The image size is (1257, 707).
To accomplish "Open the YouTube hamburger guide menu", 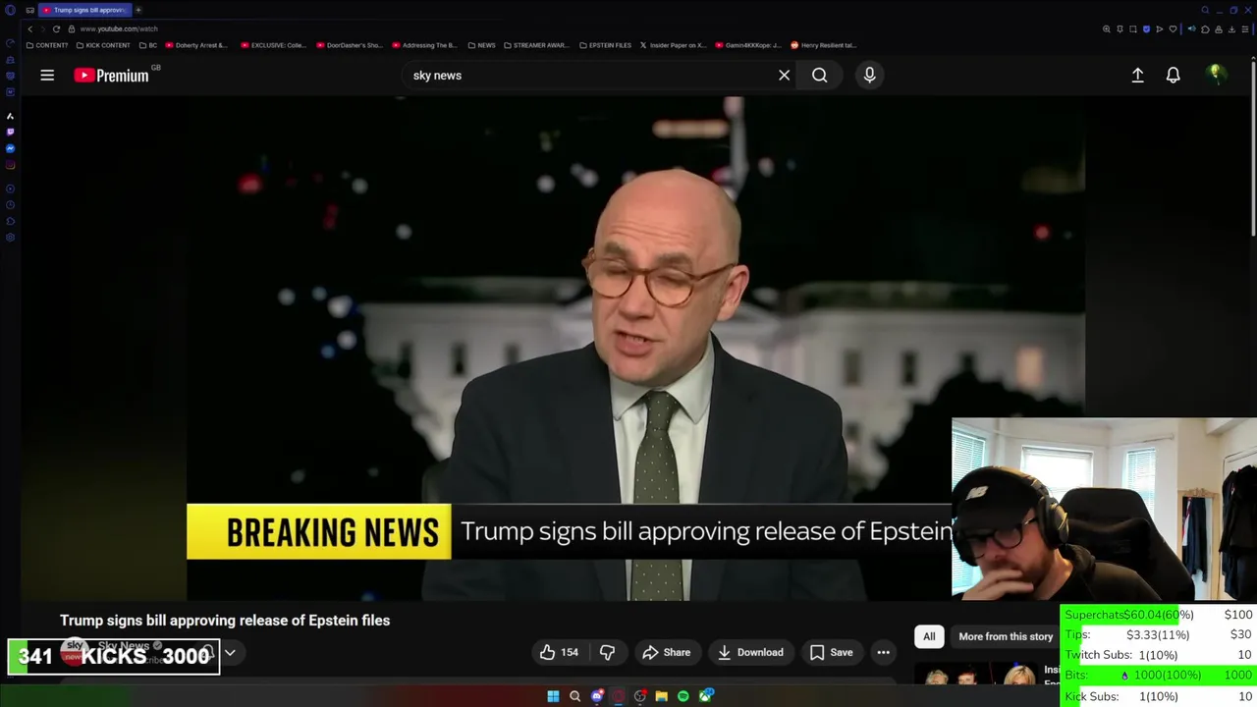I will point(47,76).
